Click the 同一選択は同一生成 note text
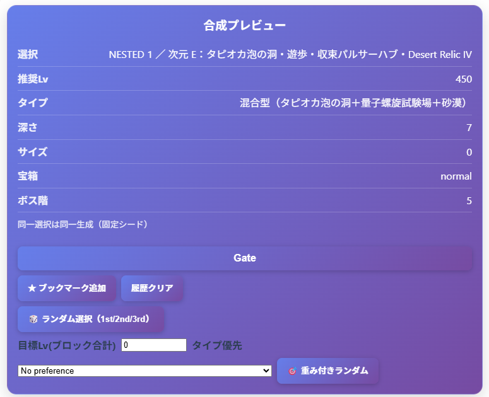489x397 pixels. pyautogui.click(x=83, y=224)
